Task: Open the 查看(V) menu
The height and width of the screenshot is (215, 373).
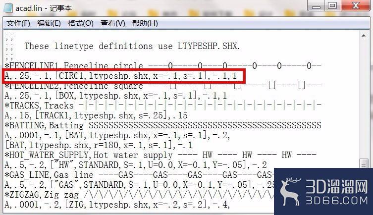Action: [112, 23]
